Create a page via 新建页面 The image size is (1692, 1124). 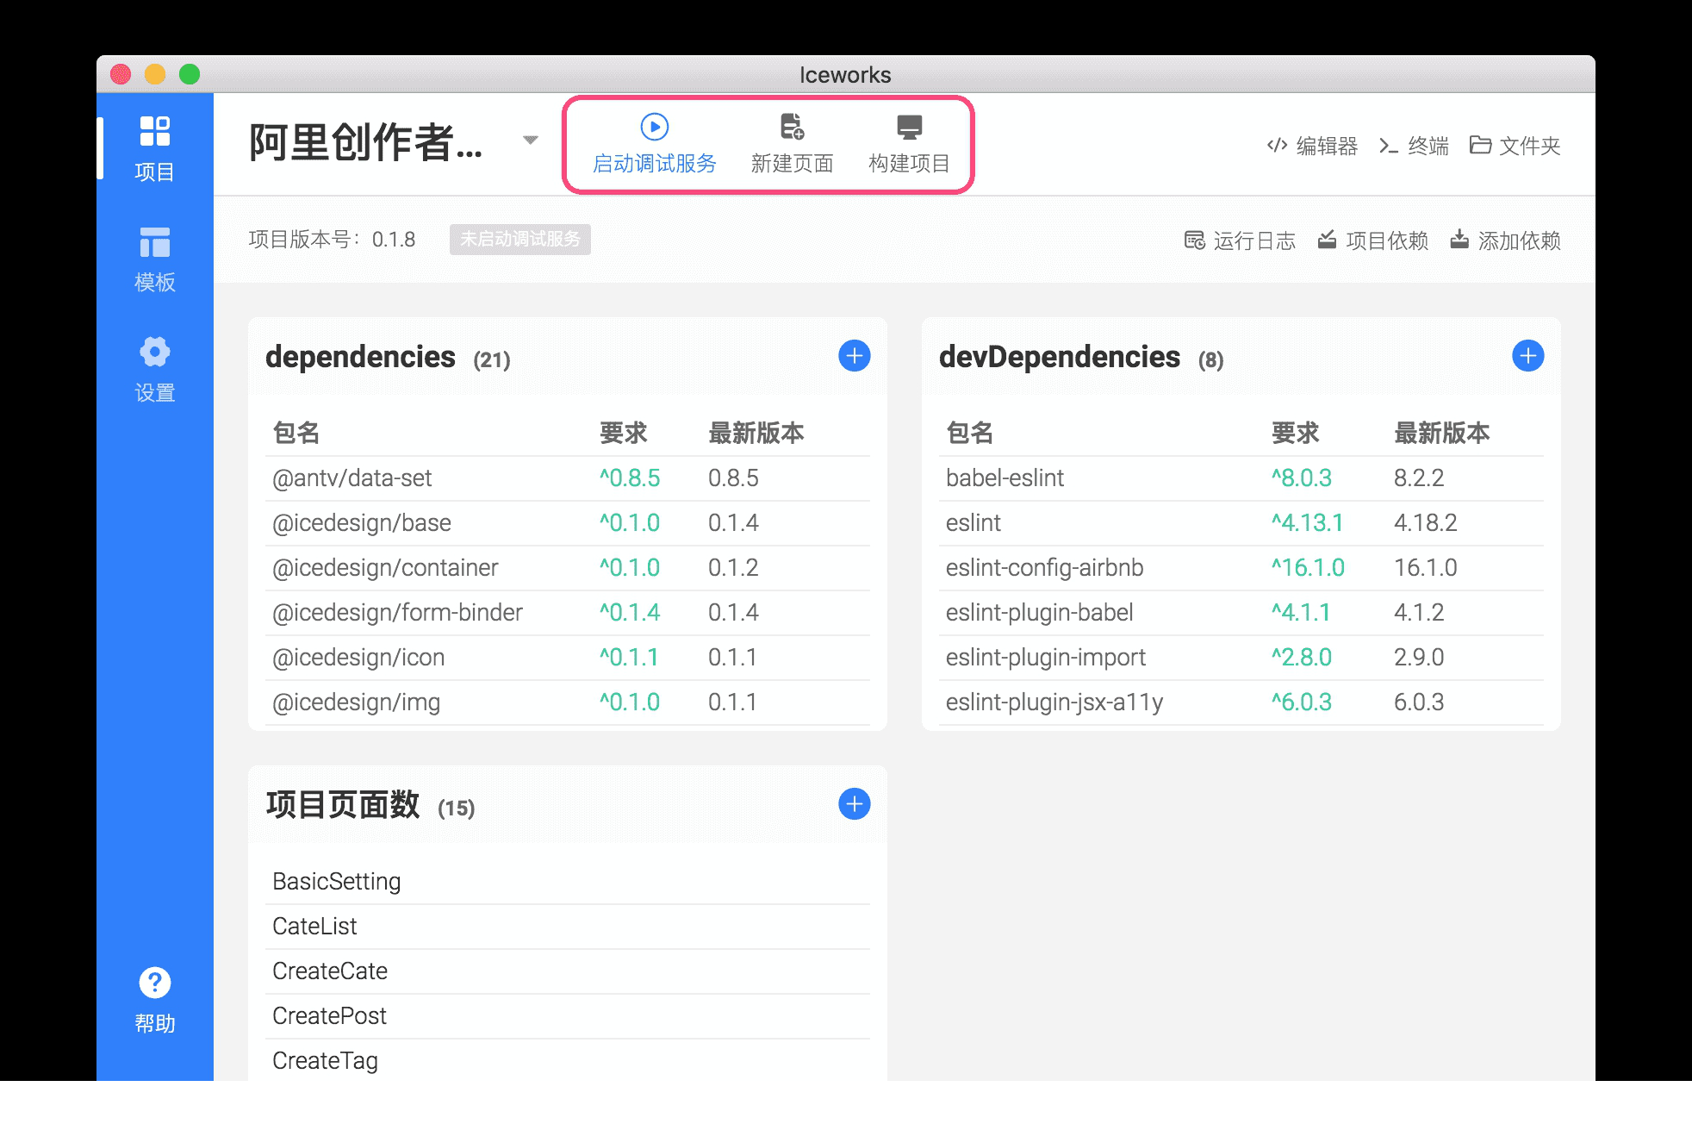(x=792, y=144)
